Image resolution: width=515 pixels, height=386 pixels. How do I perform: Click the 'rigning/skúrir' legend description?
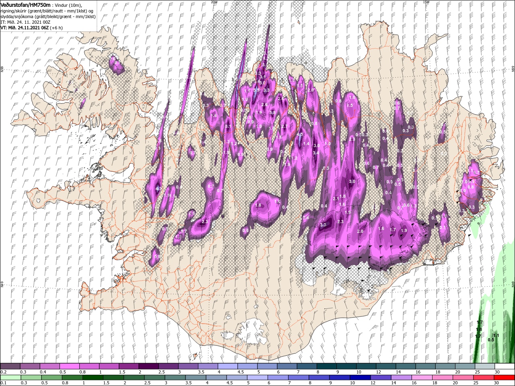coord(14,10)
